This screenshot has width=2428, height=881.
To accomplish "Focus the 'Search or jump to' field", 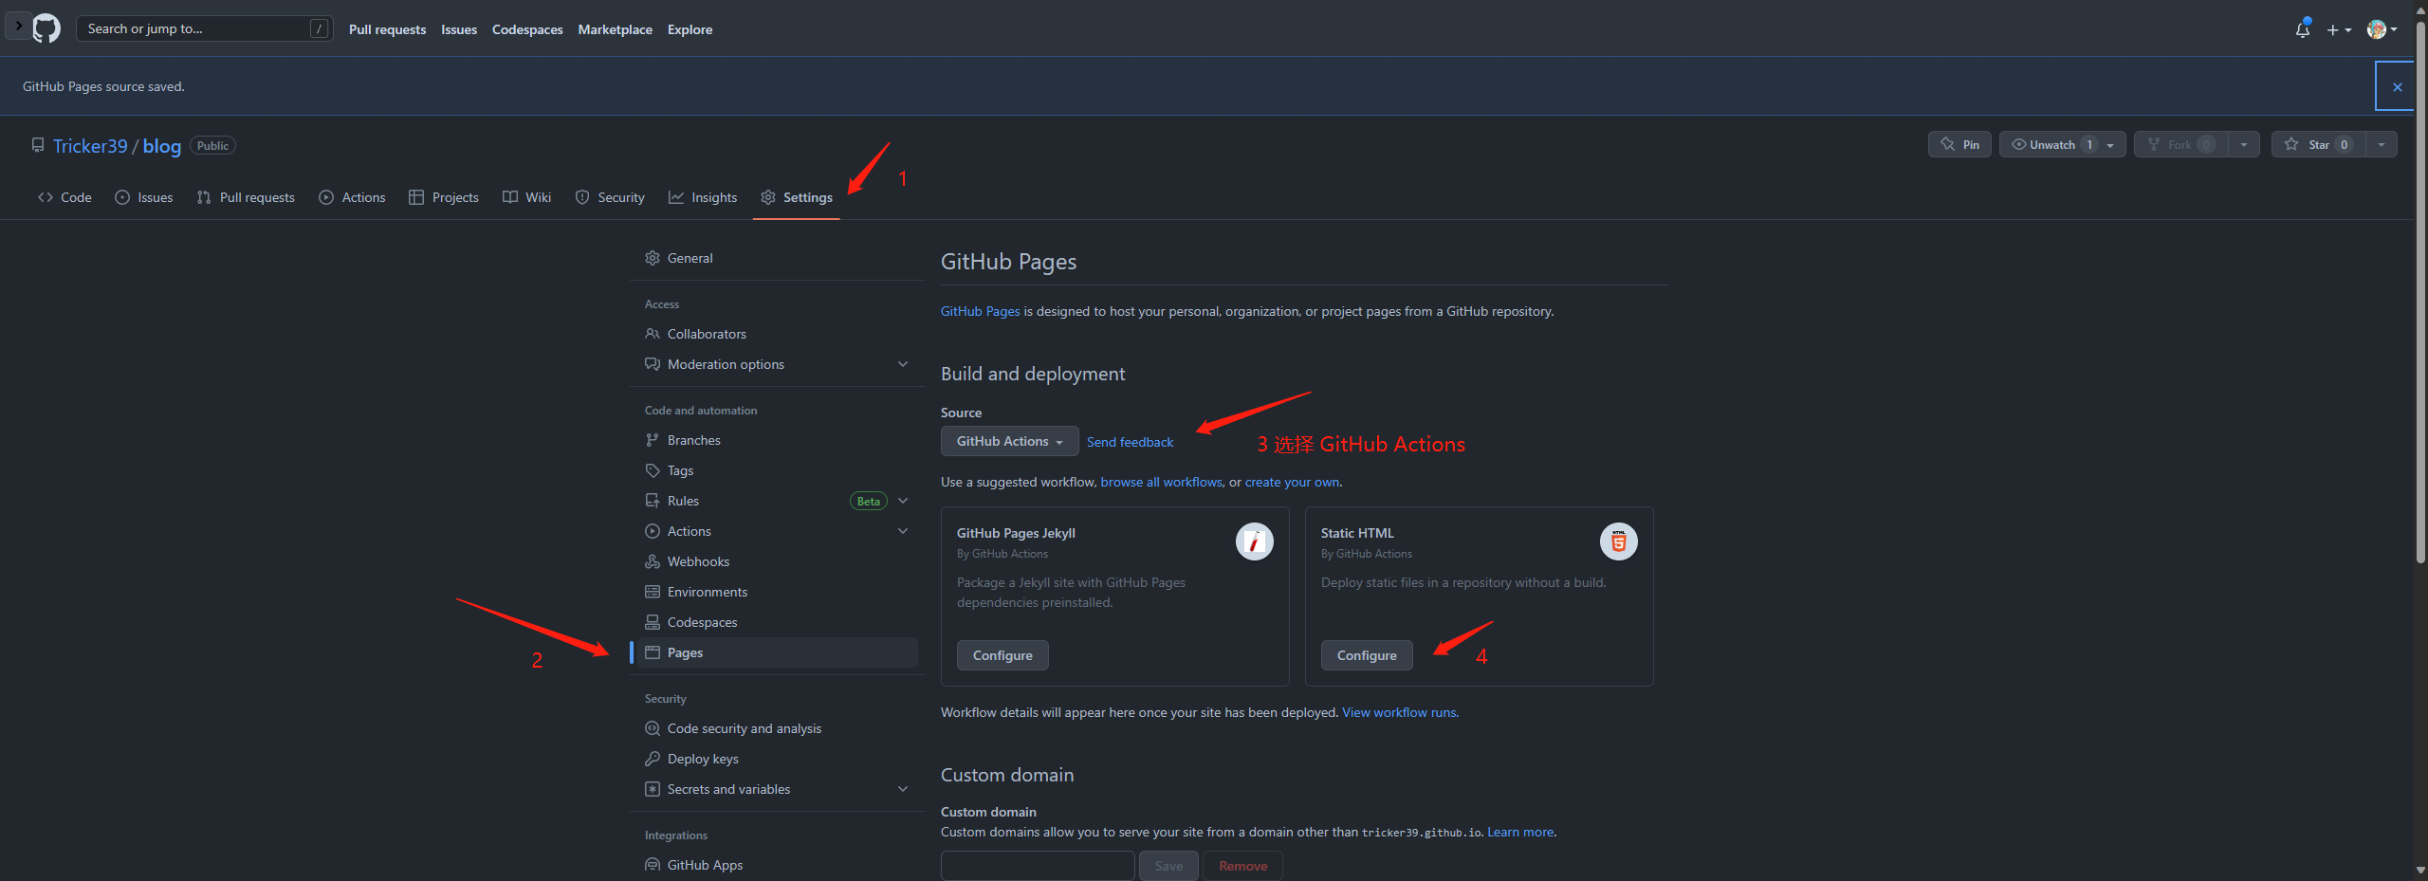I will 204,28.
